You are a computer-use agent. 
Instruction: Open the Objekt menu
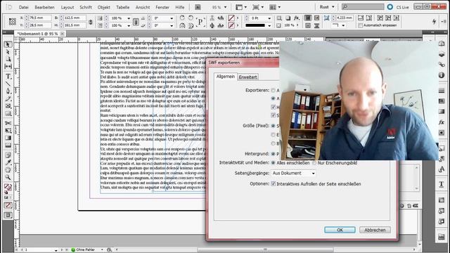point(103,7)
